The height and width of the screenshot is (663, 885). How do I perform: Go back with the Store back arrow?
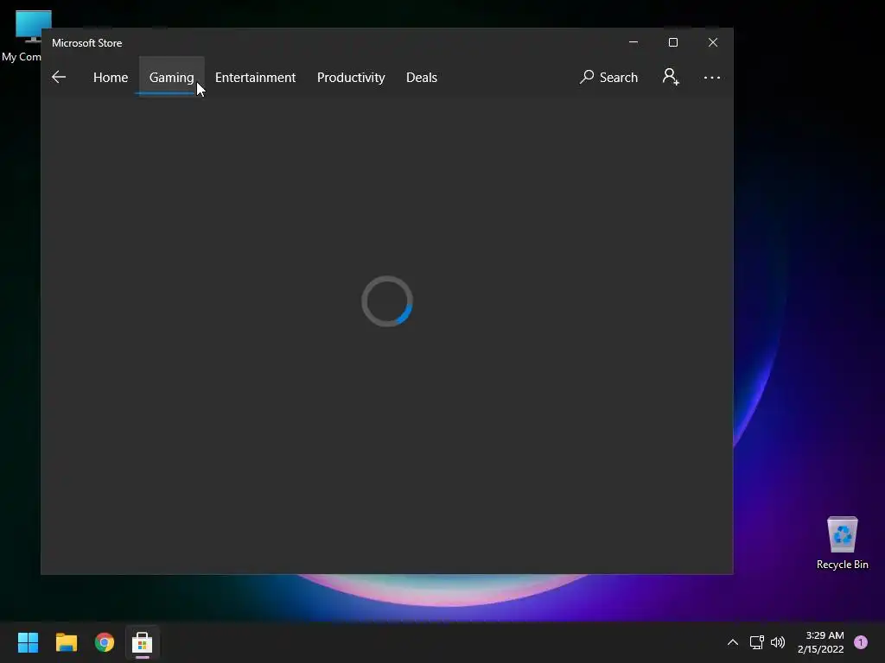[59, 77]
